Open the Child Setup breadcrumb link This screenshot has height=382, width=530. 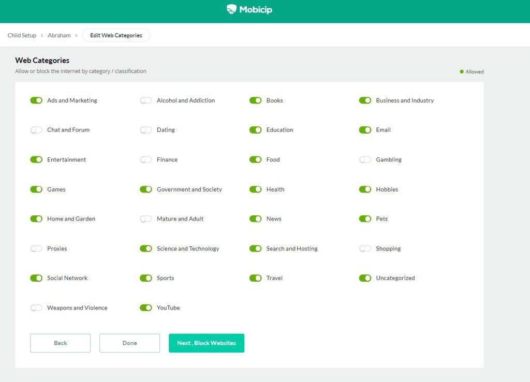(x=22, y=35)
